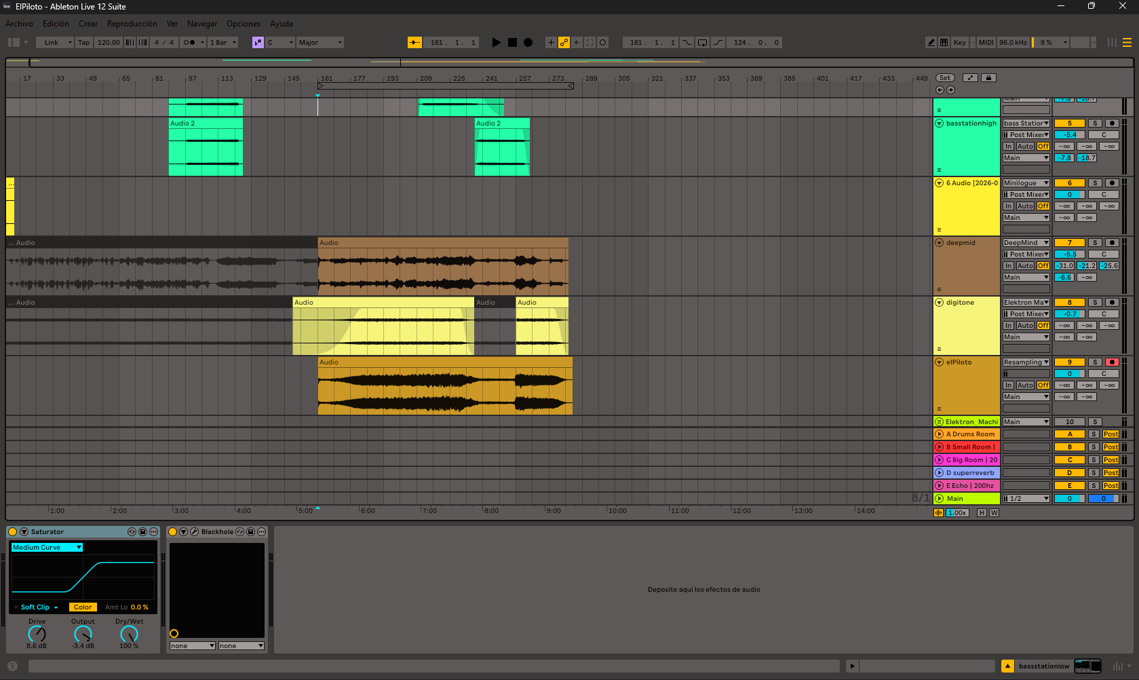The height and width of the screenshot is (680, 1139).
Task: Solo the deepmid track
Action: (x=1095, y=242)
